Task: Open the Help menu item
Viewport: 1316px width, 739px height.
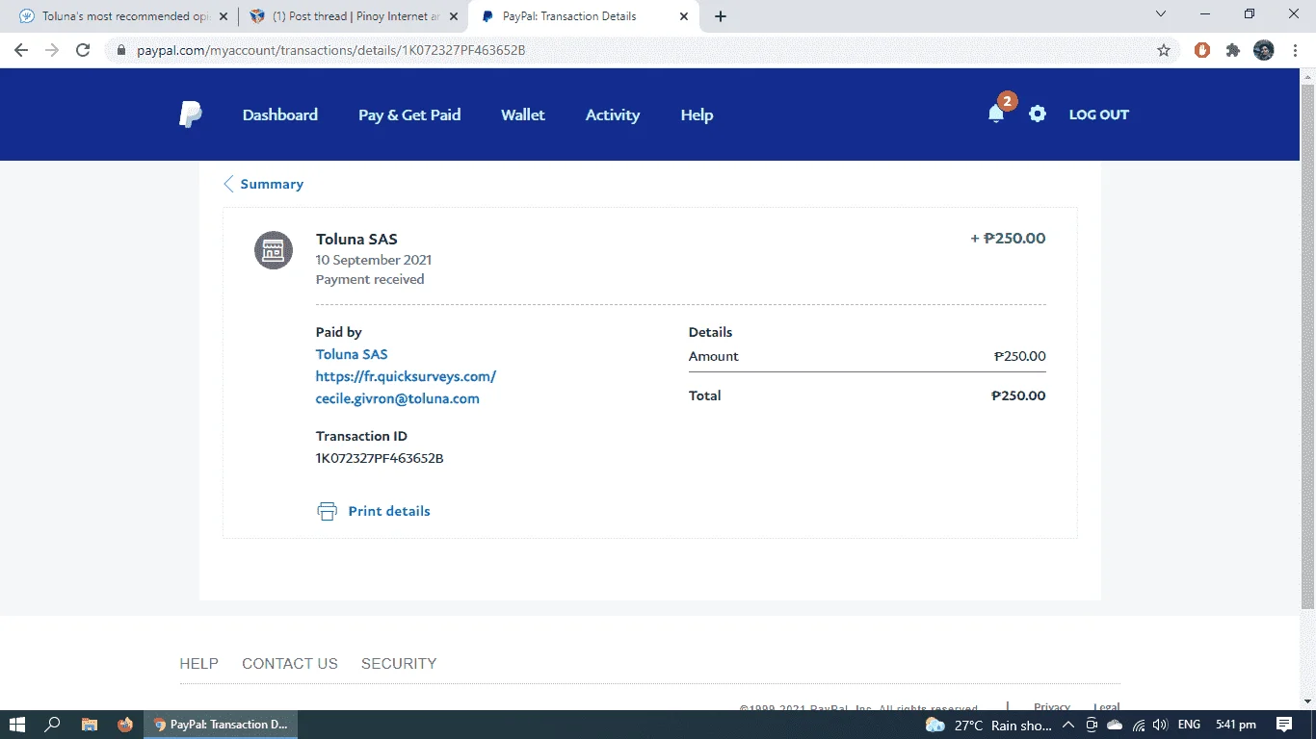Action: pyautogui.click(x=697, y=115)
